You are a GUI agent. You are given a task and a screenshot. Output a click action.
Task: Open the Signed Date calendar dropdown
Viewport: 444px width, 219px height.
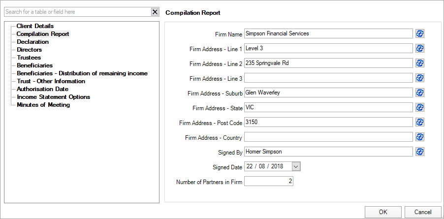coord(296,167)
